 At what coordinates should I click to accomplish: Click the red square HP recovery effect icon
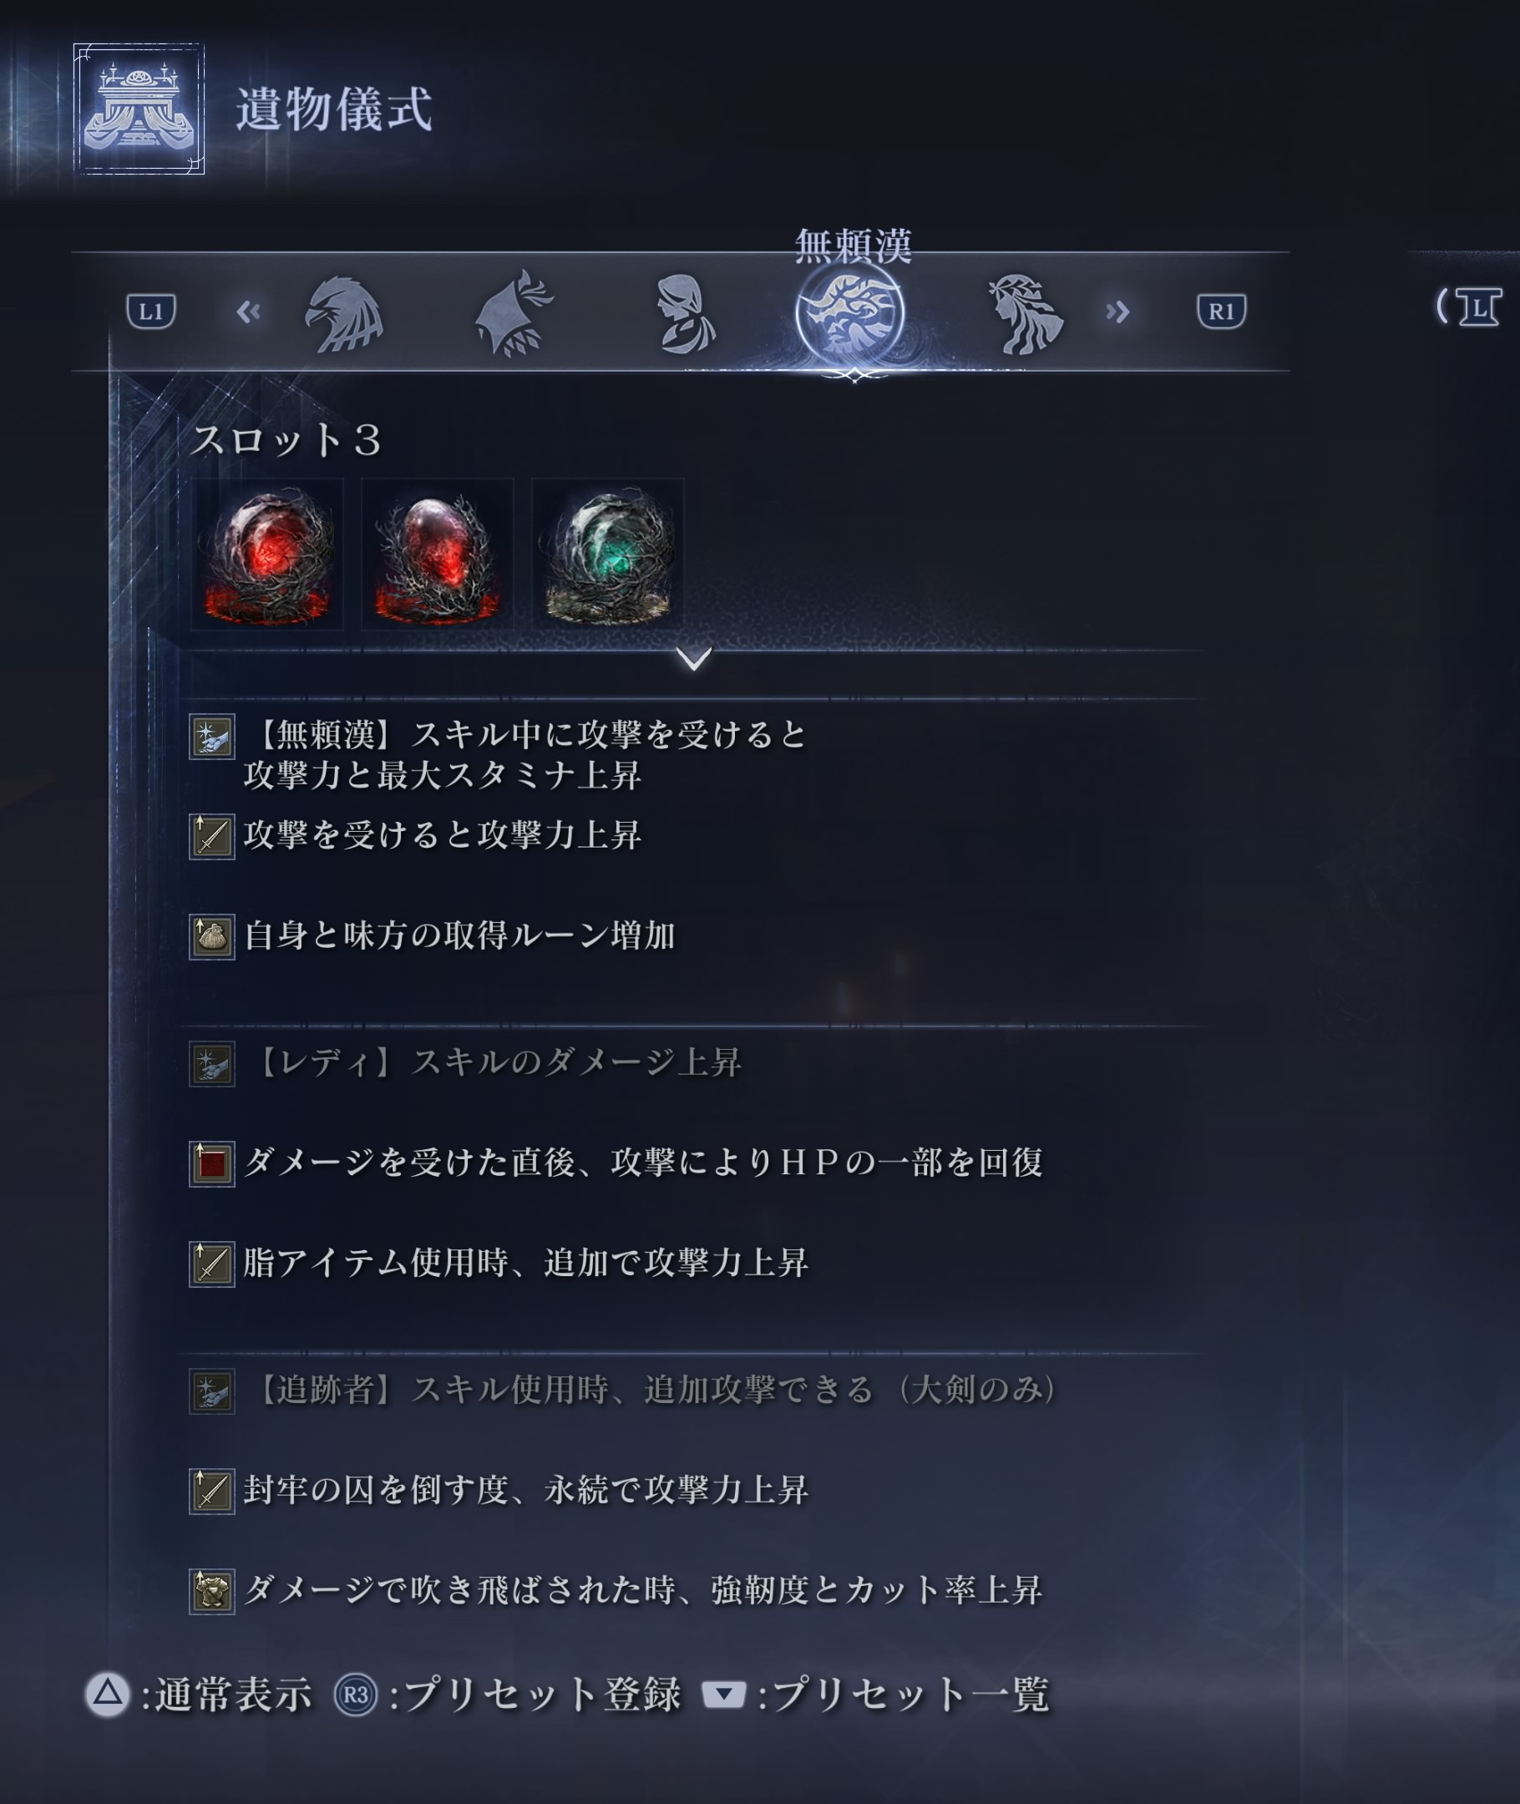(x=212, y=1164)
